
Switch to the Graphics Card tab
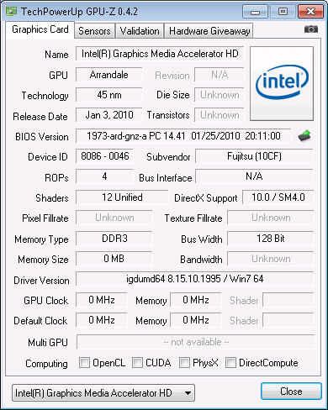coord(40,29)
